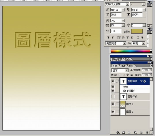Open kerning dropdown showing 0
This screenshot has height=136, width=155.
(144, 25)
